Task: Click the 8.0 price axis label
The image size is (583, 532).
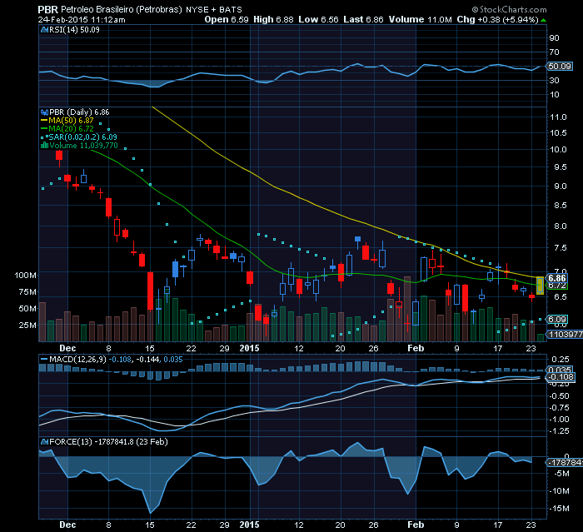Action: 561,226
